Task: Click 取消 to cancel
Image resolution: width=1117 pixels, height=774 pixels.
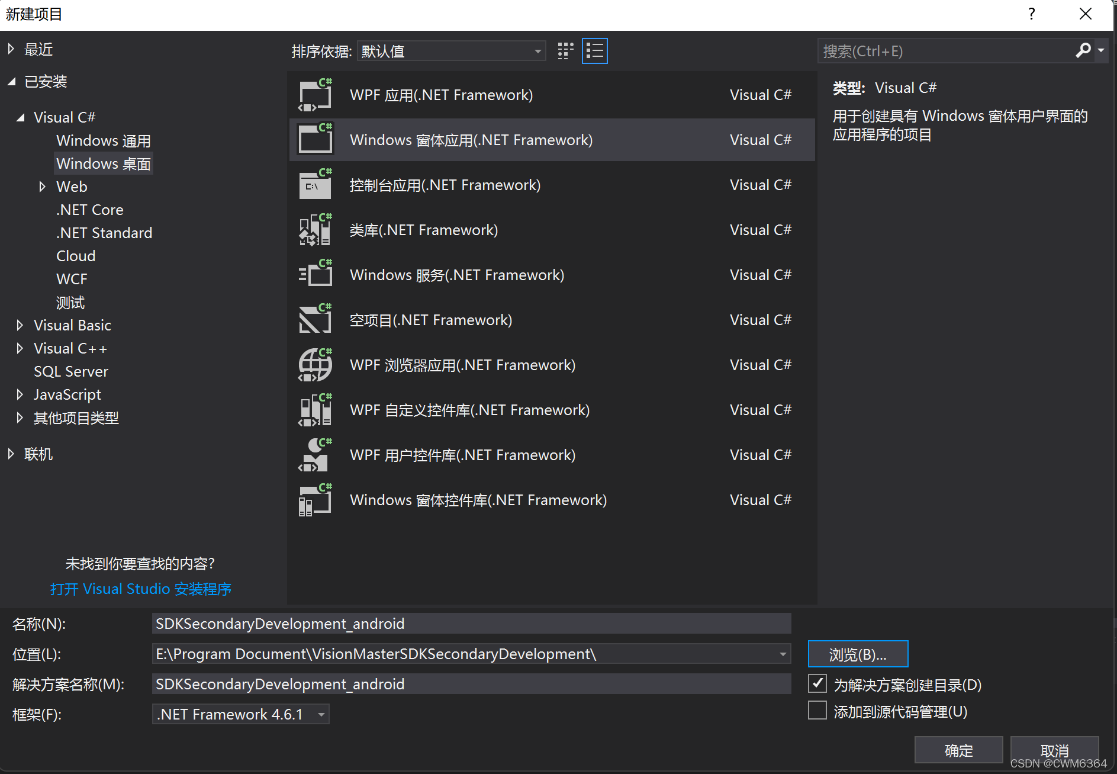Action: tap(1054, 750)
